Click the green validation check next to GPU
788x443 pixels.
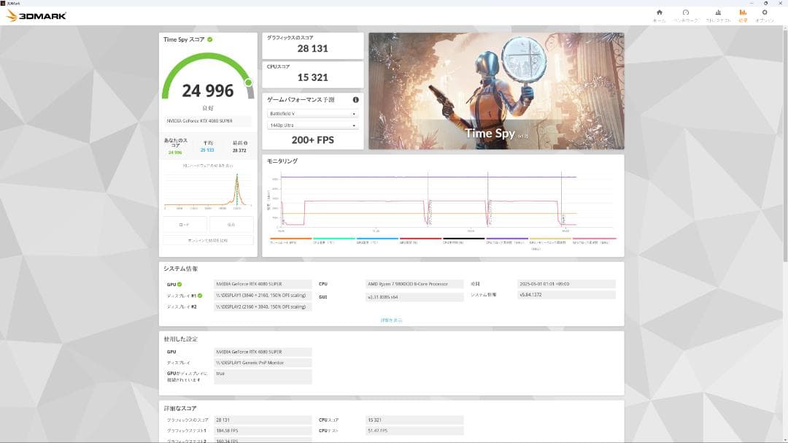tap(179, 284)
